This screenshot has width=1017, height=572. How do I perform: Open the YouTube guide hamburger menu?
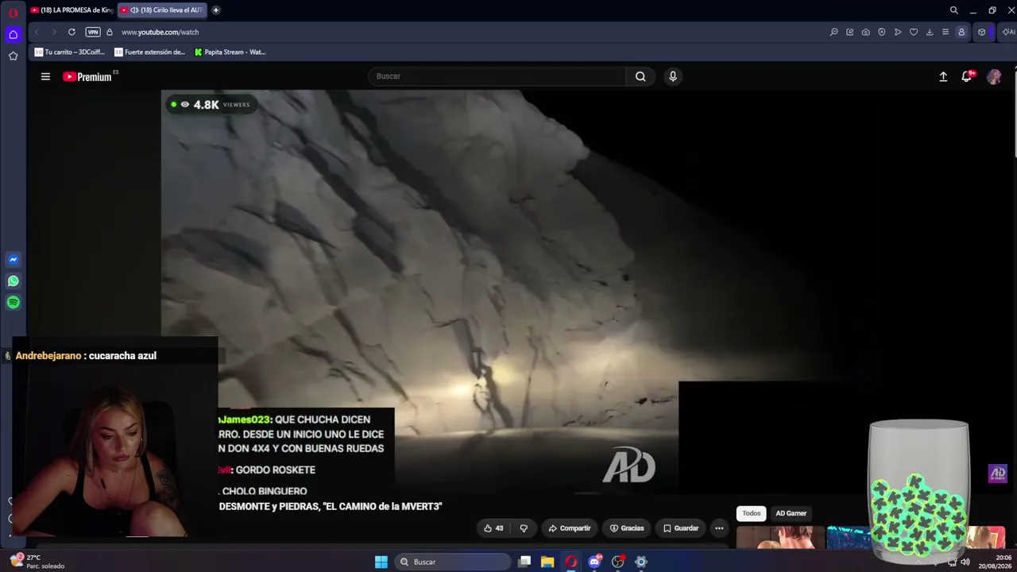[x=45, y=76]
